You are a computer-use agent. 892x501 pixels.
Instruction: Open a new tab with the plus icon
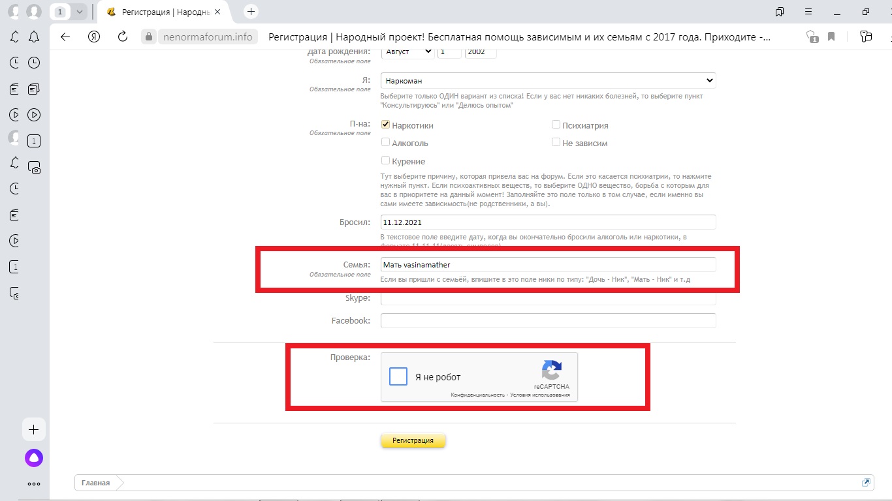coord(251,12)
